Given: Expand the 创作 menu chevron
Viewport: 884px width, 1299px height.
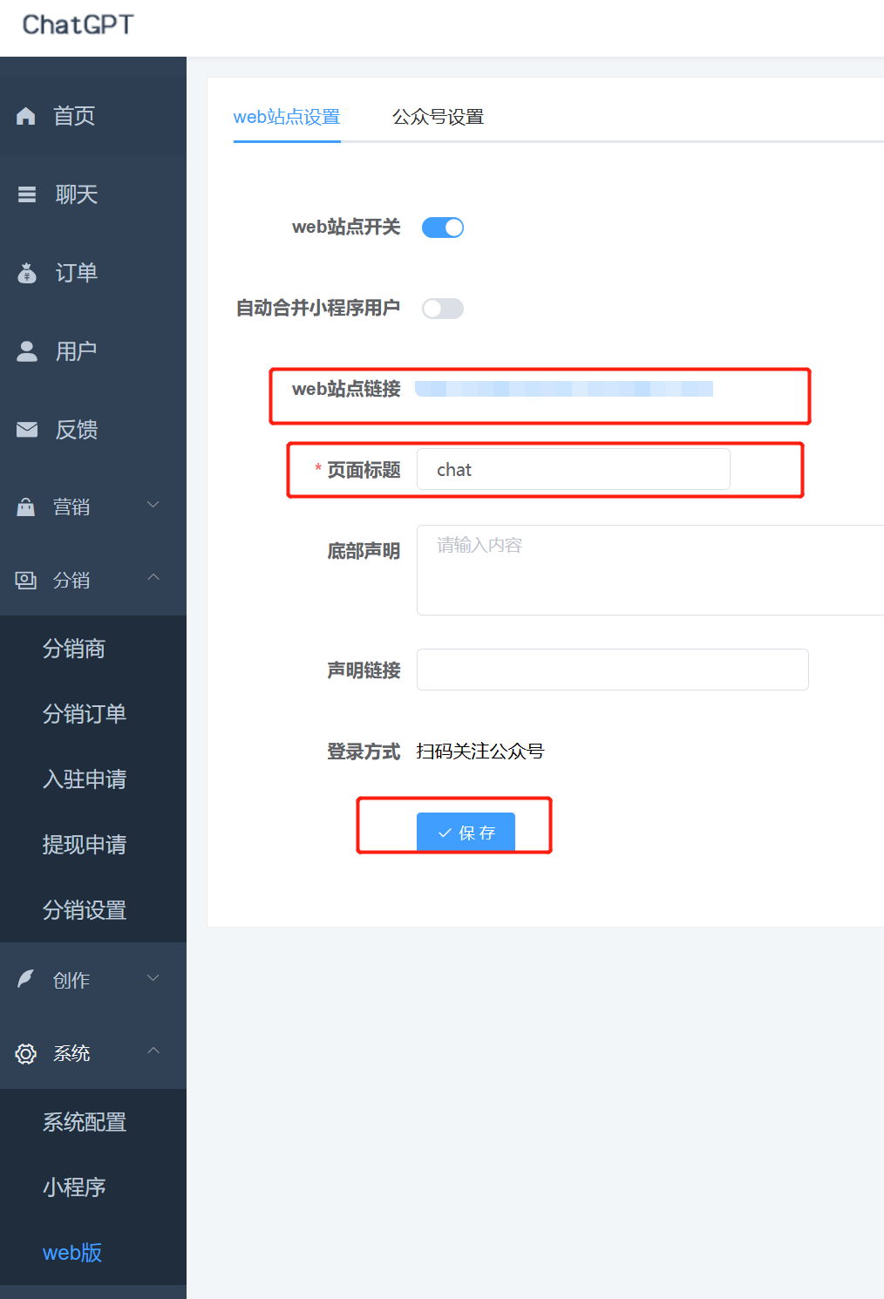Looking at the screenshot, I should (x=153, y=978).
